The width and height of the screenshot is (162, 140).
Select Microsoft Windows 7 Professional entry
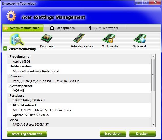(36, 71)
